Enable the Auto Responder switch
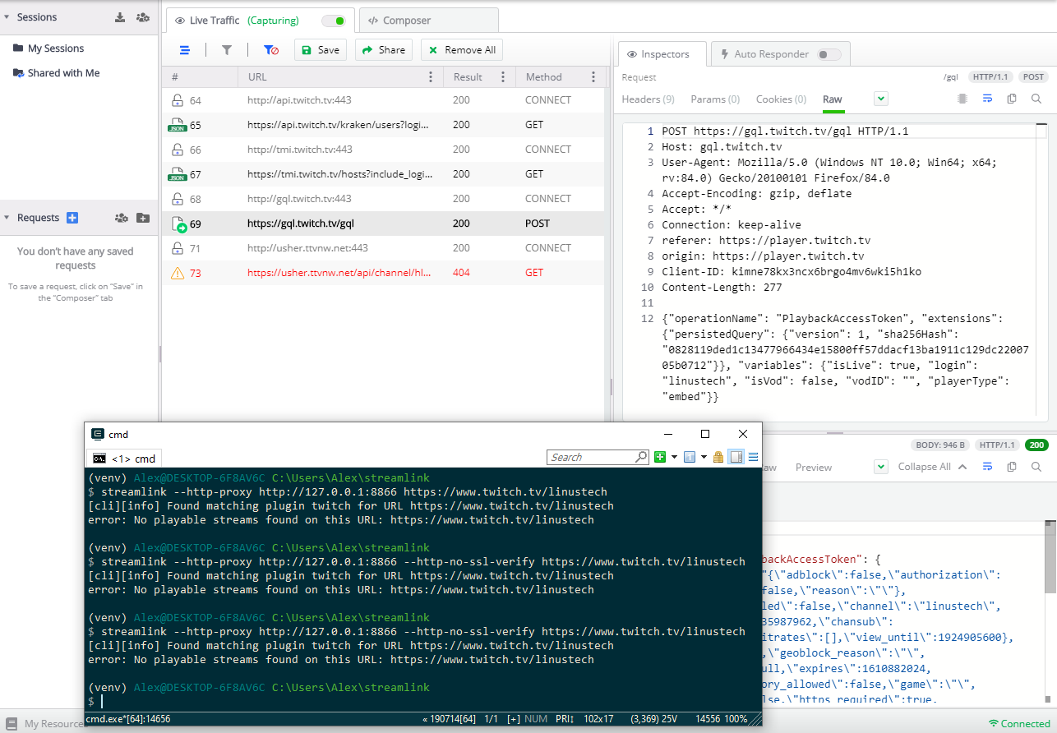The image size is (1057, 733). pyautogui.click(x=829, y=54)
